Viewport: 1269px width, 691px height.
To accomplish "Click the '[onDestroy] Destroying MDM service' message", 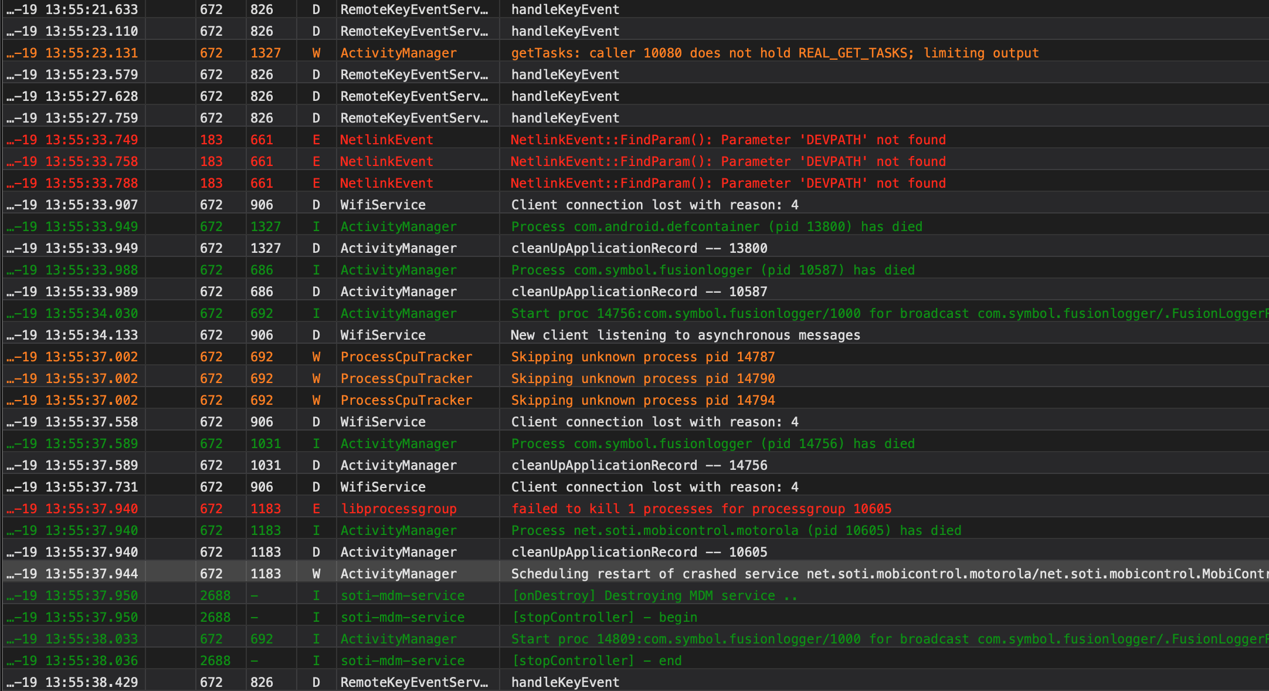I will 654,595.
